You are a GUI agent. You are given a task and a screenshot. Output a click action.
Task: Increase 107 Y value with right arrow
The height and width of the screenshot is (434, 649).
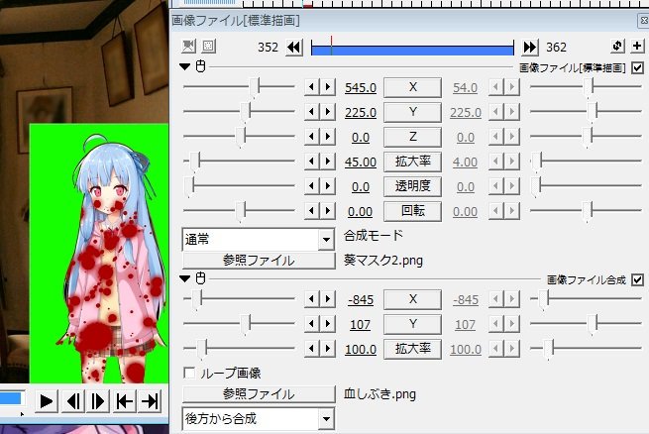pos(327,324)
